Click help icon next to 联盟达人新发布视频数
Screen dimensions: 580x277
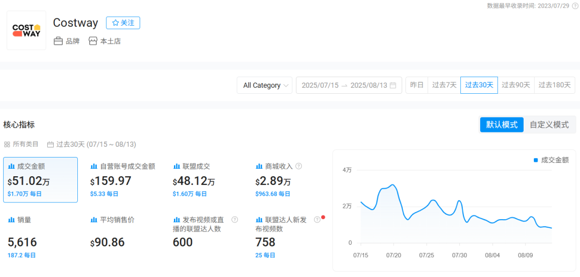click(x=317, y=220)
